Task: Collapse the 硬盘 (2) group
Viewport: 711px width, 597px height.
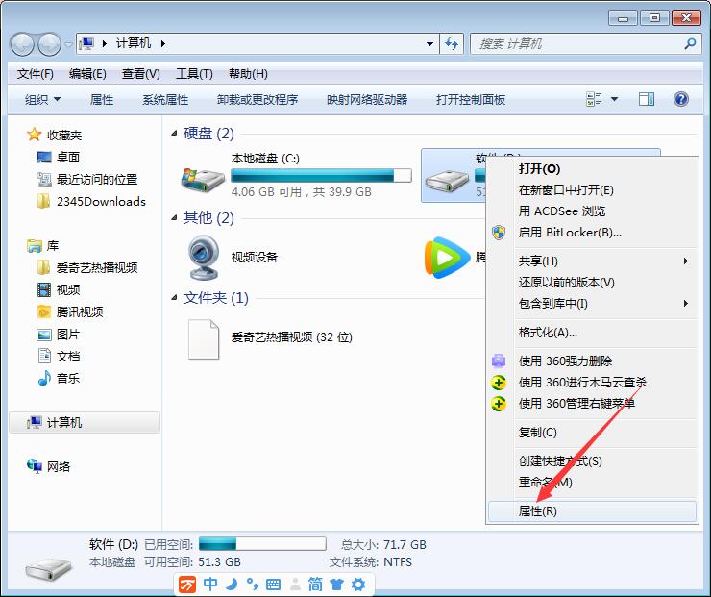Action: pos(174,134)
